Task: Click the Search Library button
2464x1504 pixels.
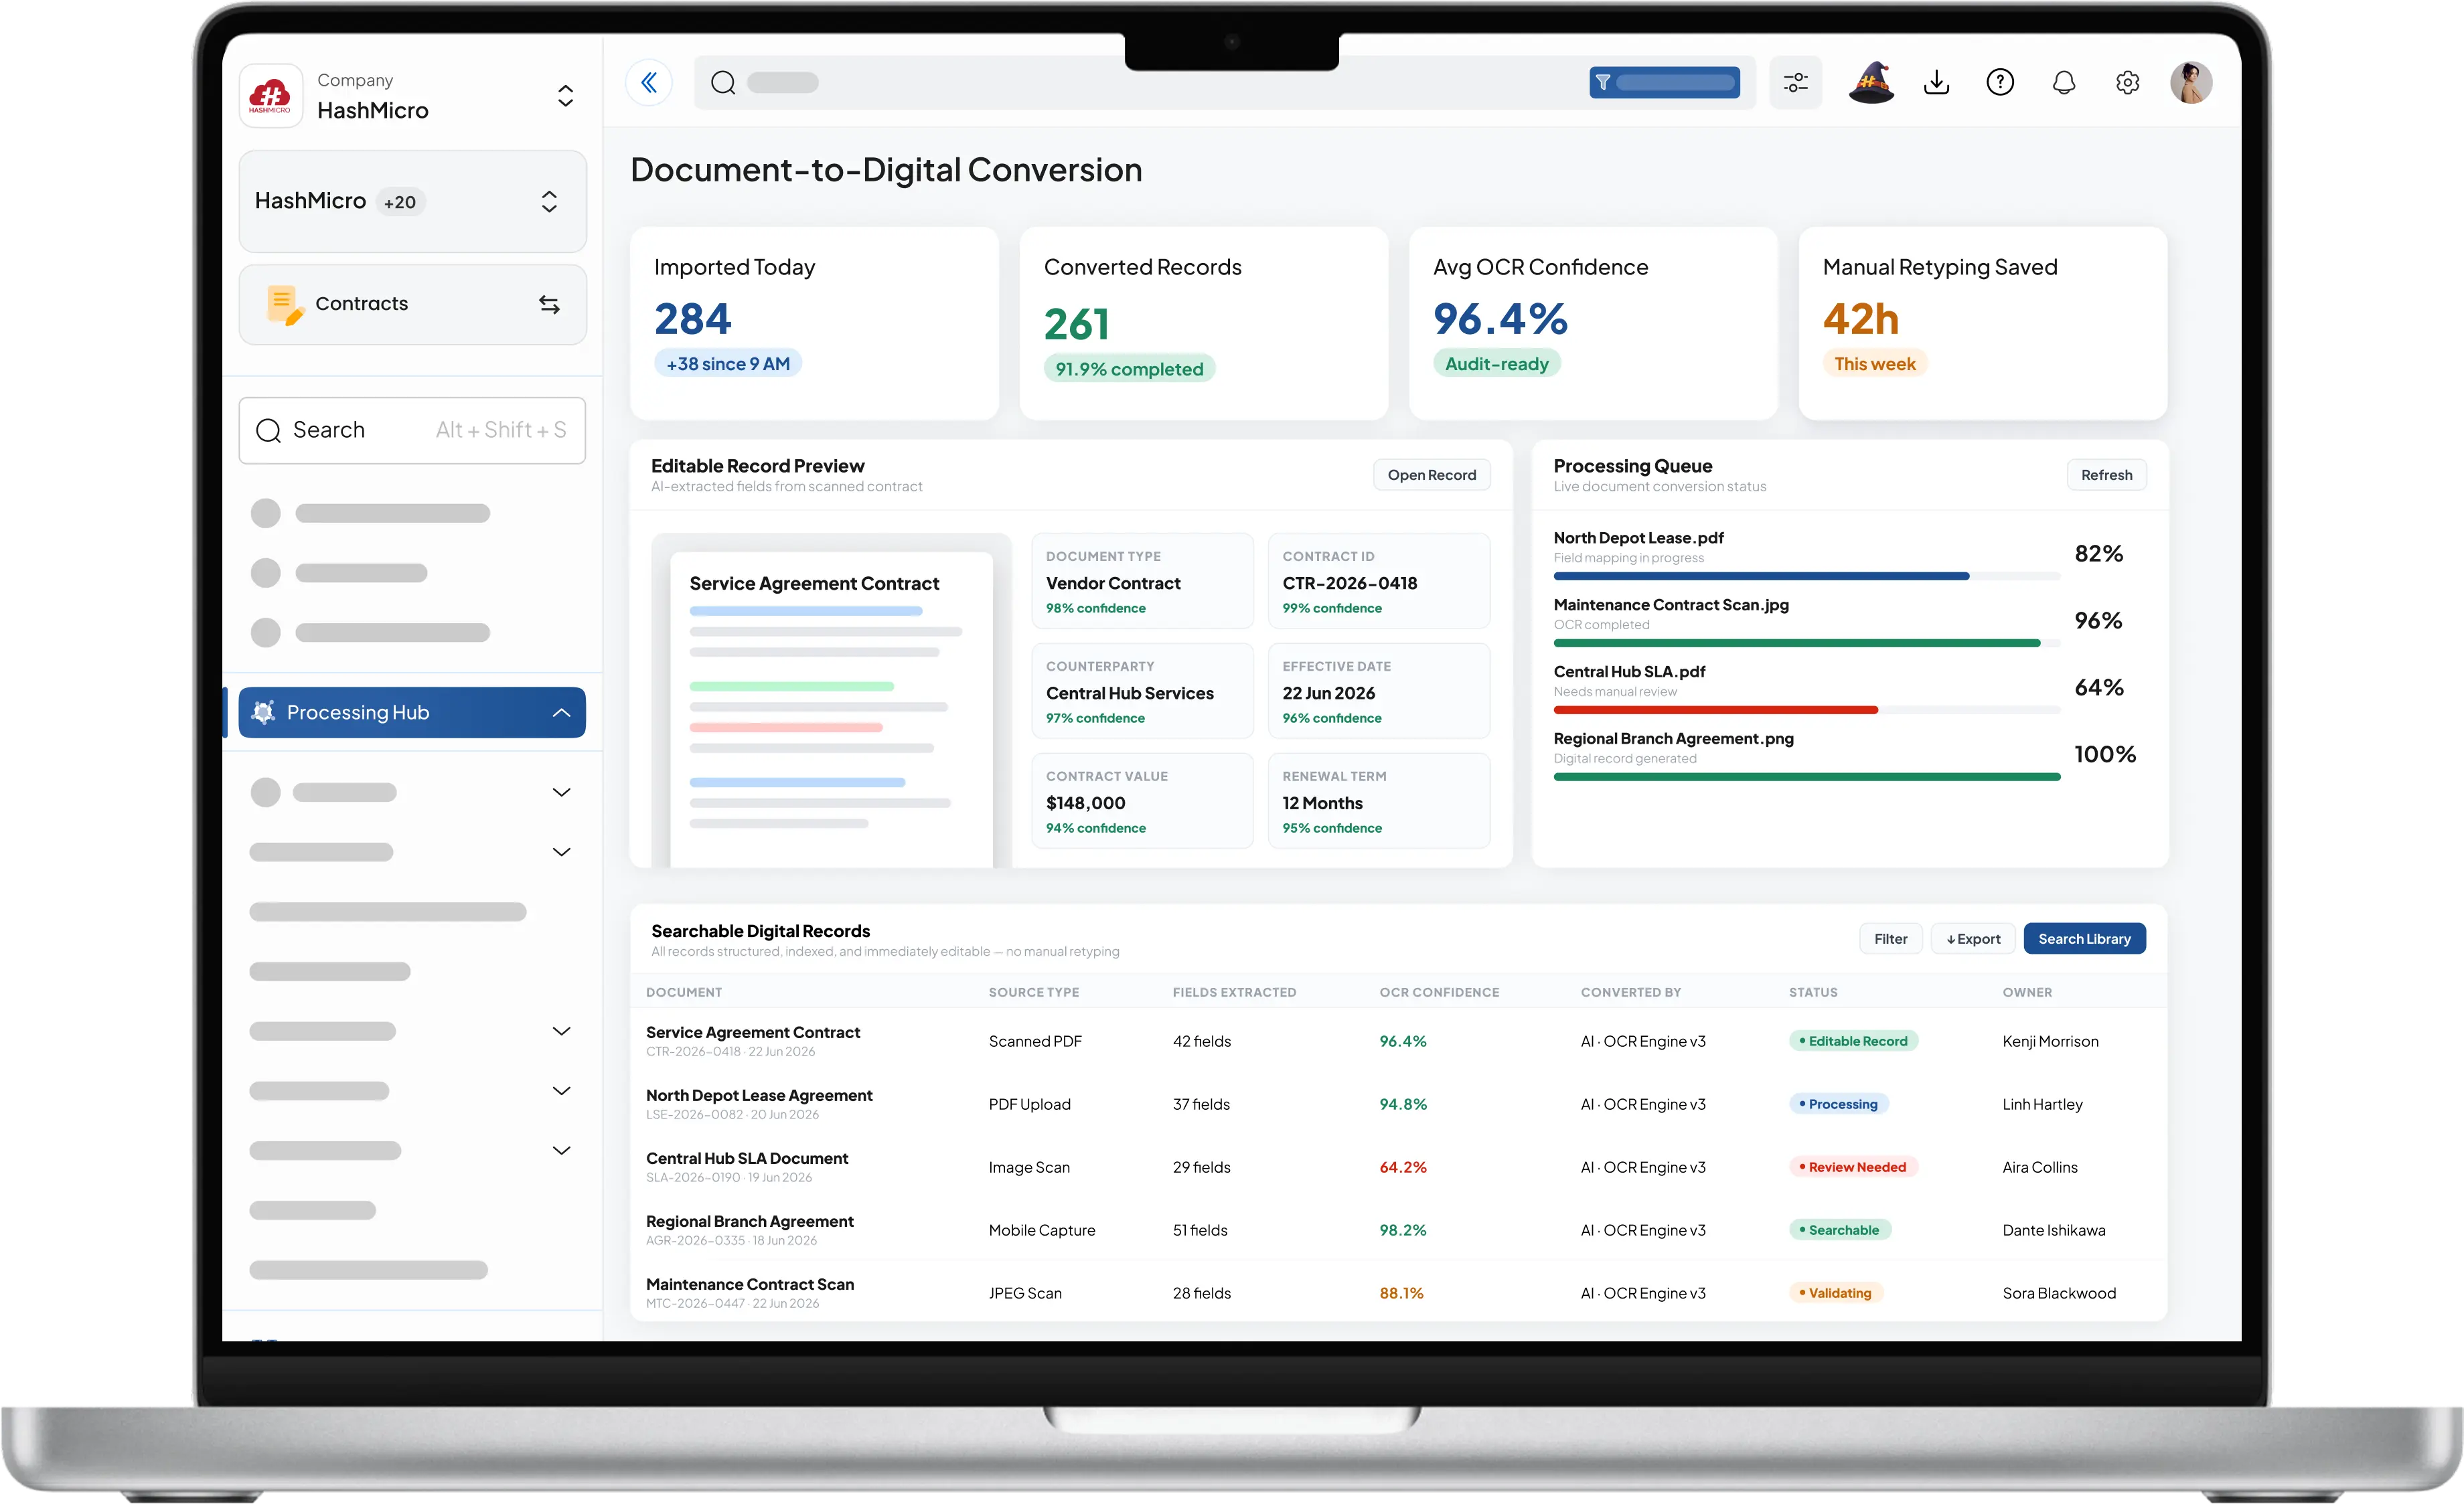Action: tap(2084, 939)
